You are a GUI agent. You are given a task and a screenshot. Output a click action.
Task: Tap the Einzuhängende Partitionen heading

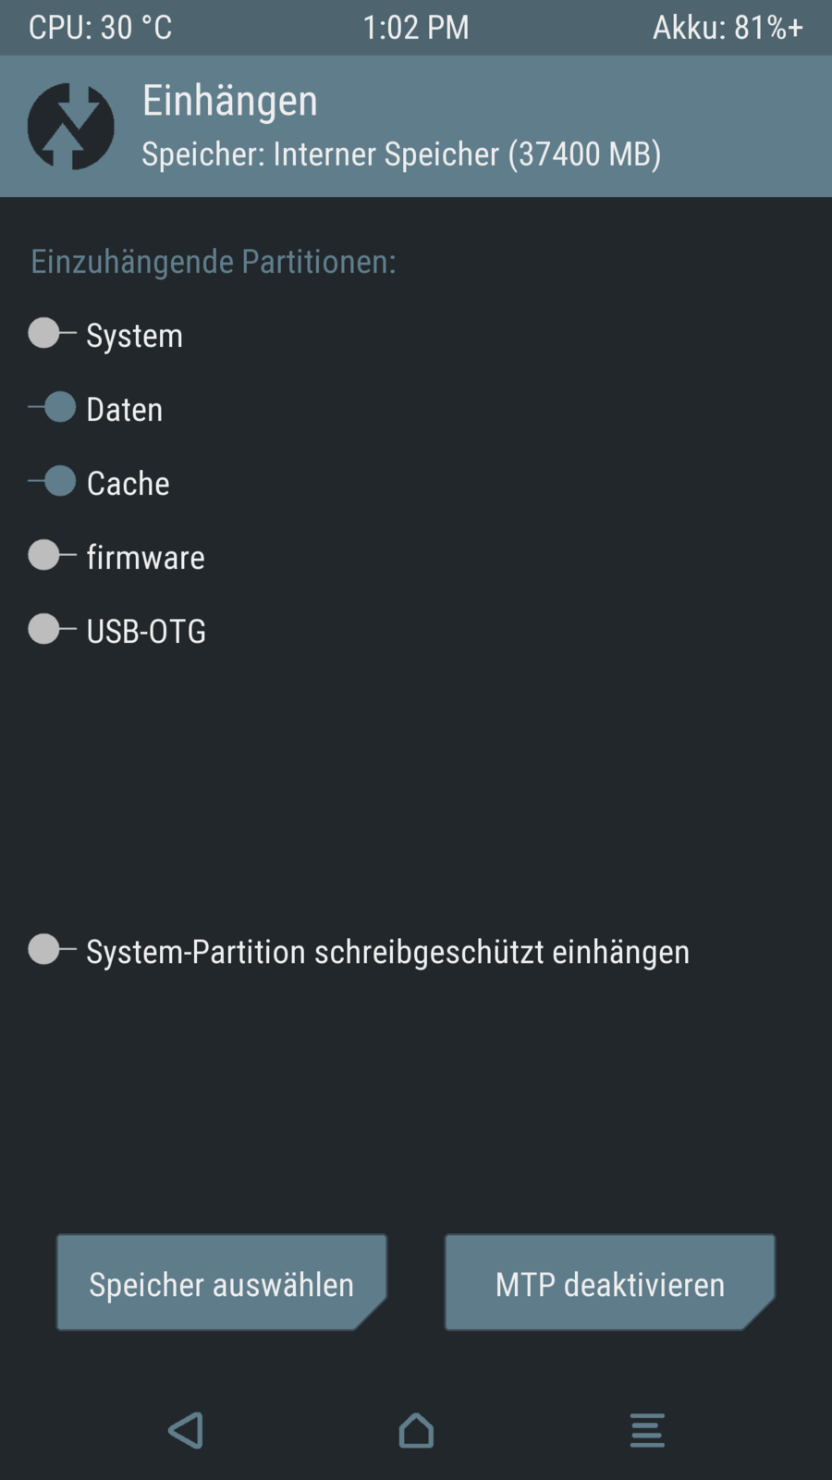click(213, 262)
